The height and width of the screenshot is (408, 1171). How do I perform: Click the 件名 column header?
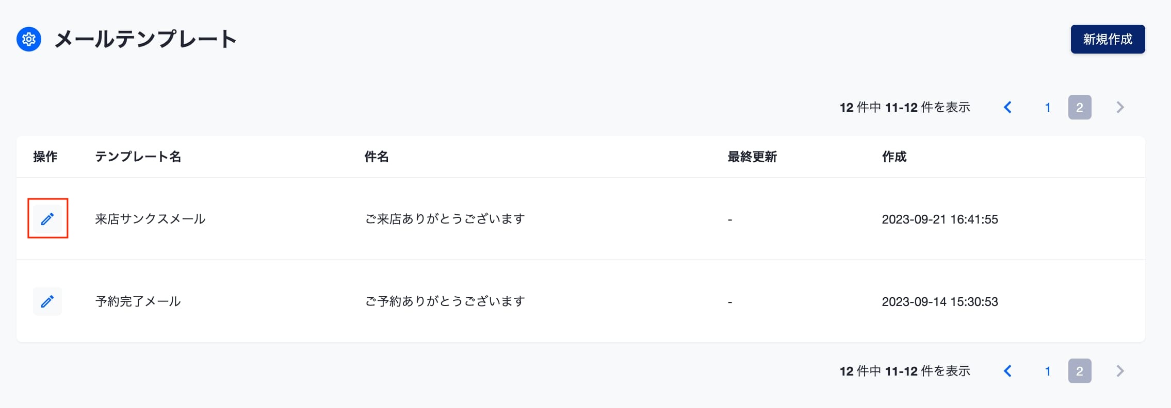(x=377, y=157)
